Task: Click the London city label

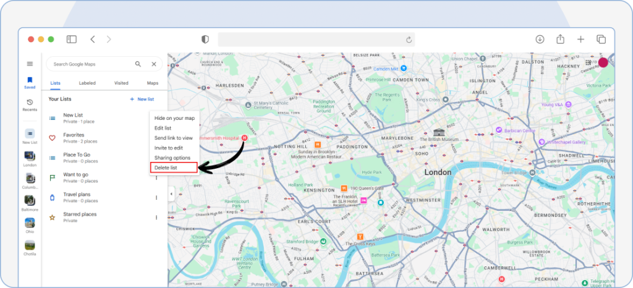Action: [x=438, y=172]
